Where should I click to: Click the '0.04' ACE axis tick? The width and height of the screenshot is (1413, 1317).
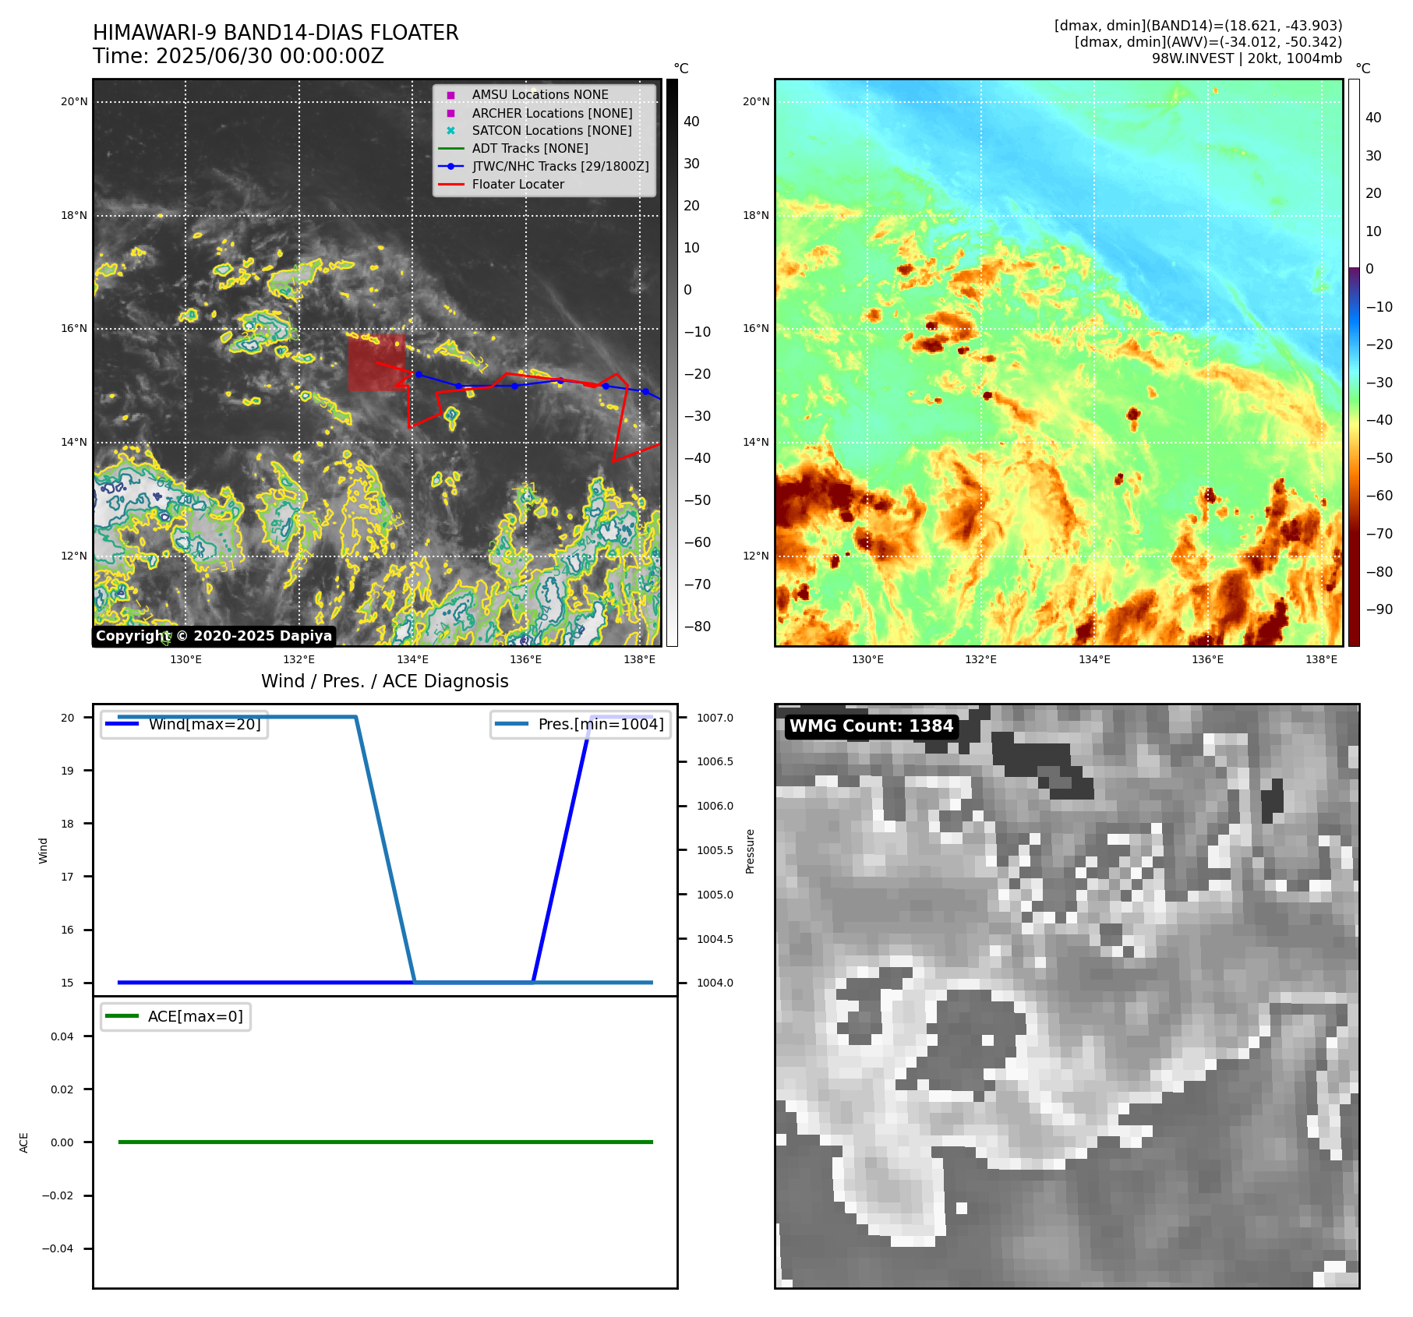tap(62, 1036)
